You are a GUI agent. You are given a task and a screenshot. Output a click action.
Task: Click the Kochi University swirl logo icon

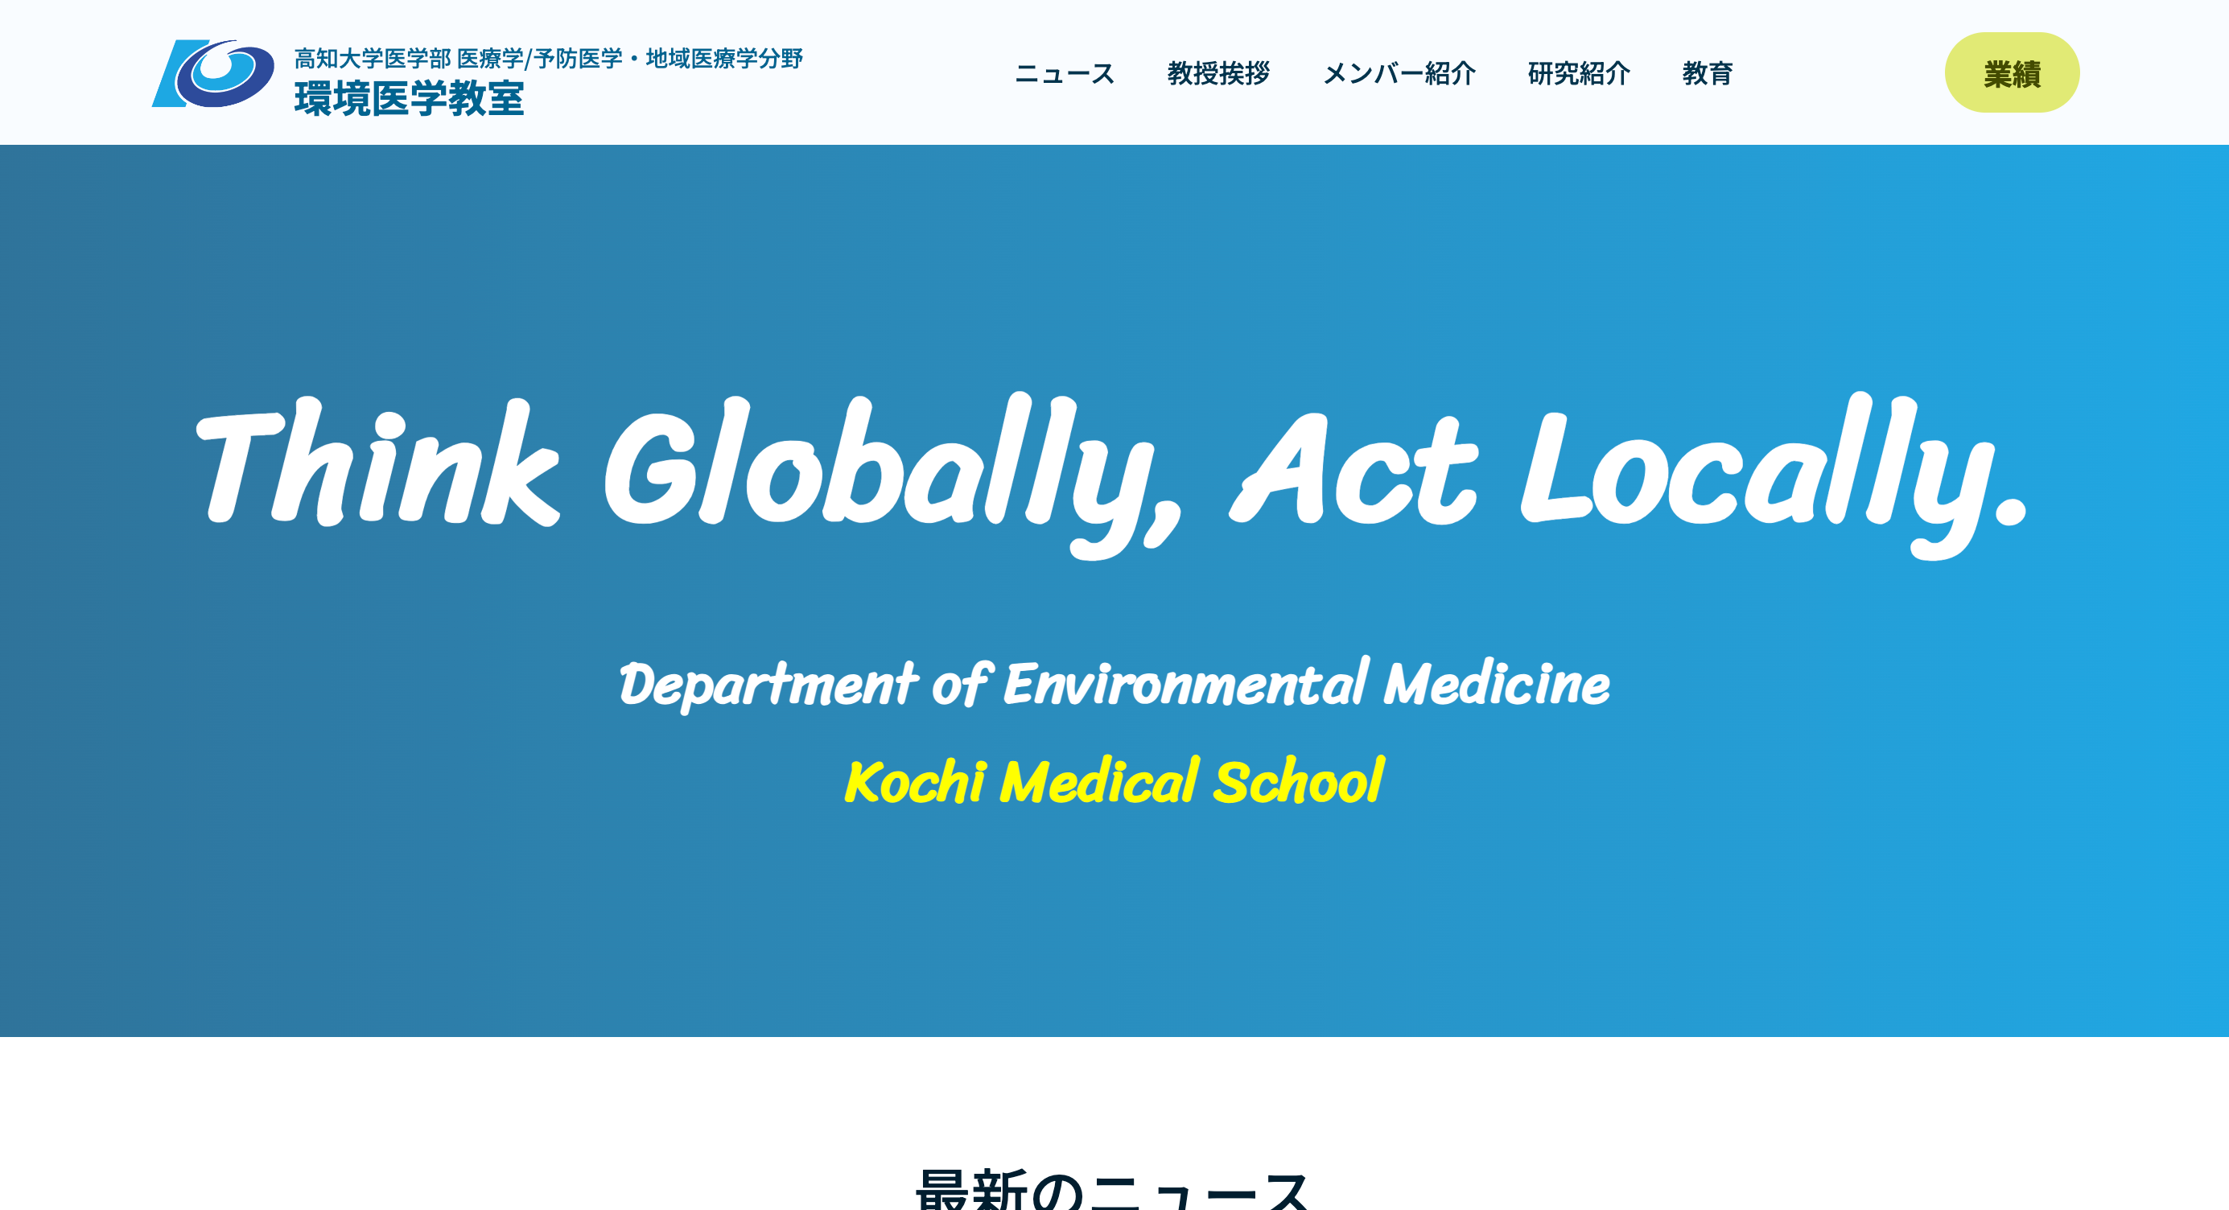213,73
